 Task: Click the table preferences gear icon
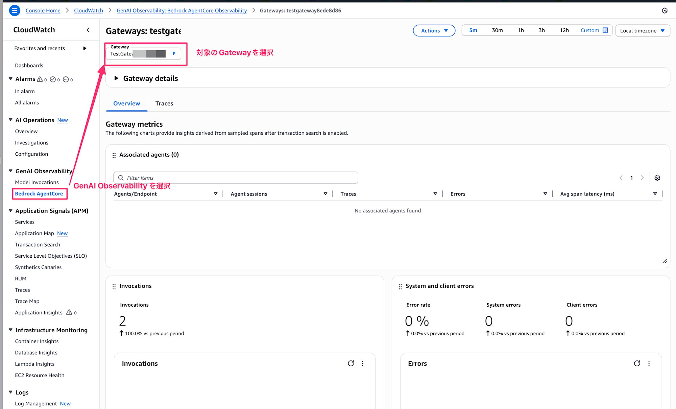pos(657,178)
